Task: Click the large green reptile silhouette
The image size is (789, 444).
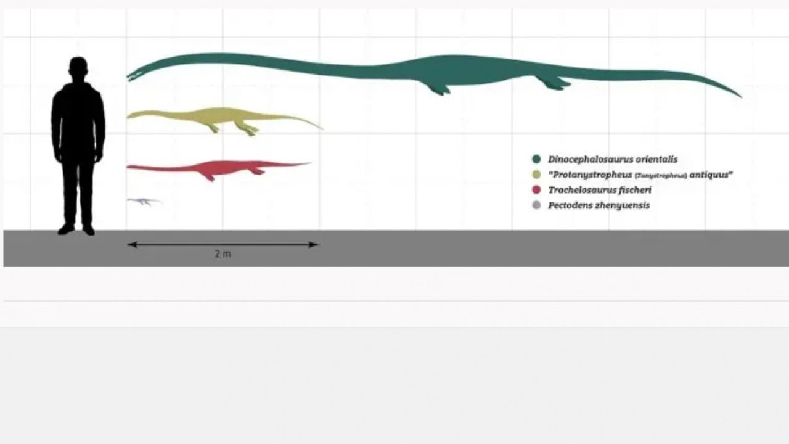Action: tap(434, 74)
